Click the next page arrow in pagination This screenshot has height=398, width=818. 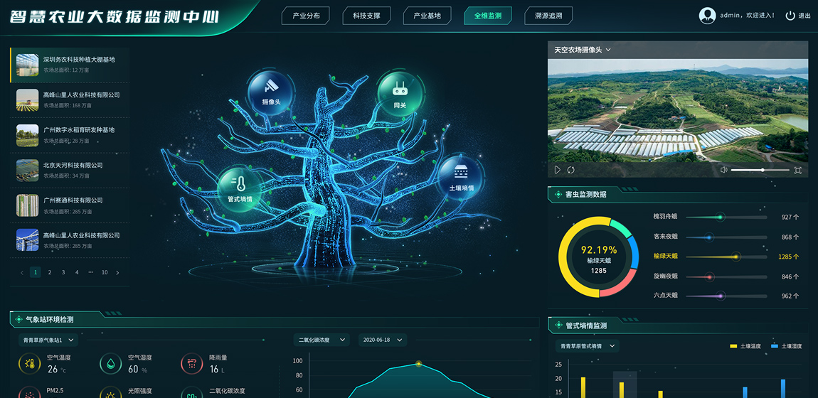(118, 272)
